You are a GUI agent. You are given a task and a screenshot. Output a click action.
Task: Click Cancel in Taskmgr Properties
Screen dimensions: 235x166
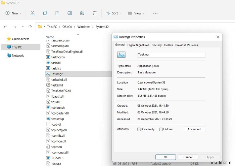coord(188,157)
